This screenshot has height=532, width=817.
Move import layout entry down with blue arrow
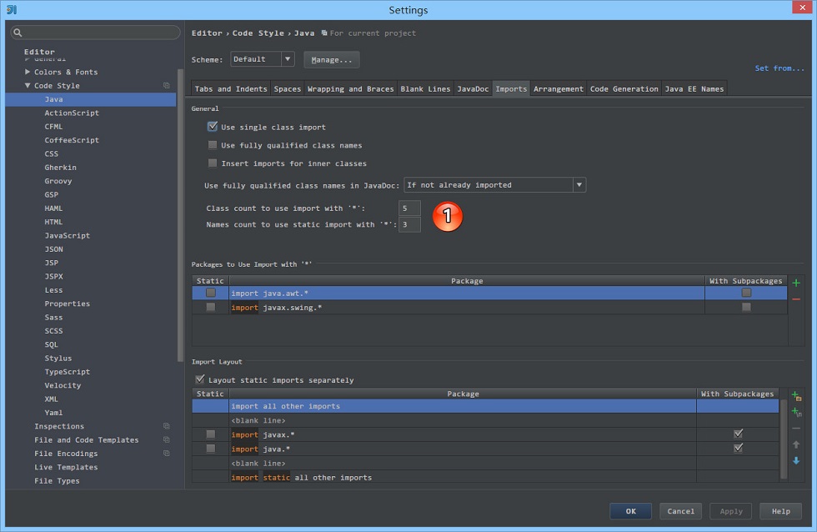796,460
